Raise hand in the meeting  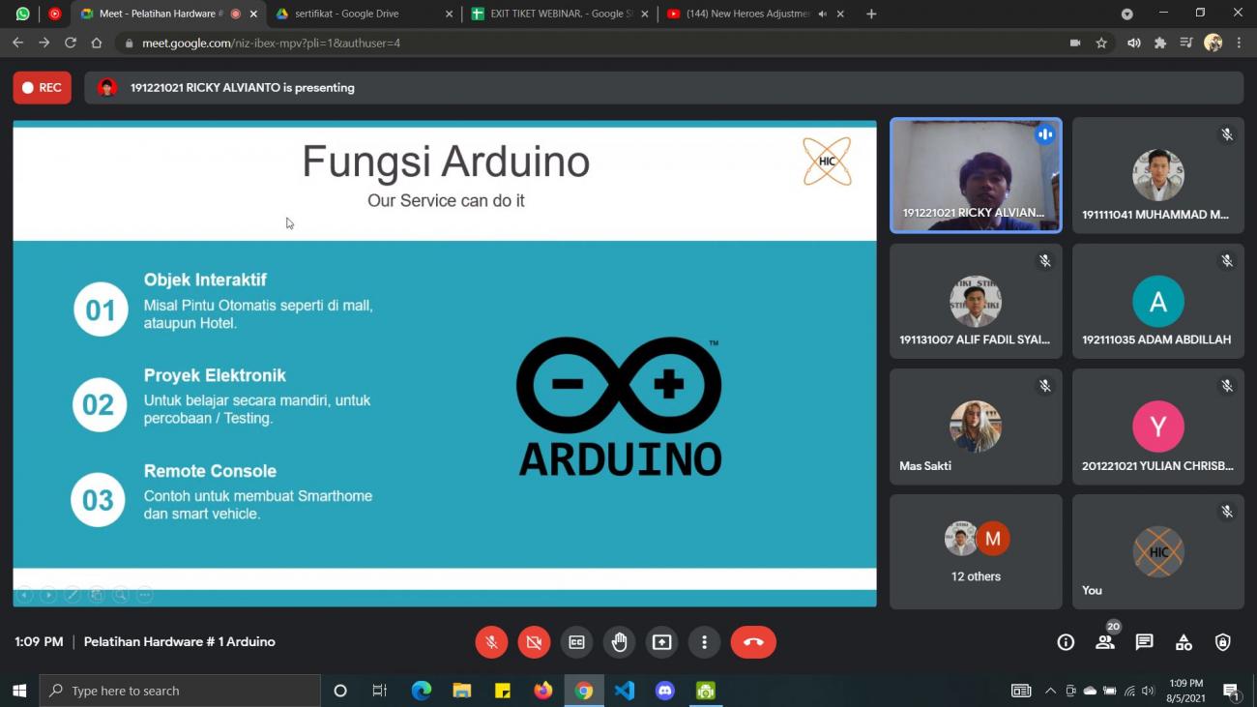(619, 642)
